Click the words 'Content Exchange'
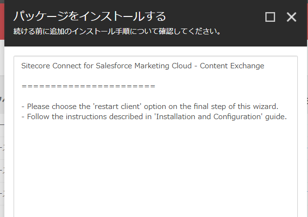Image resolution: width=308 pixels, height=217 pixels. tap(232, 66)
